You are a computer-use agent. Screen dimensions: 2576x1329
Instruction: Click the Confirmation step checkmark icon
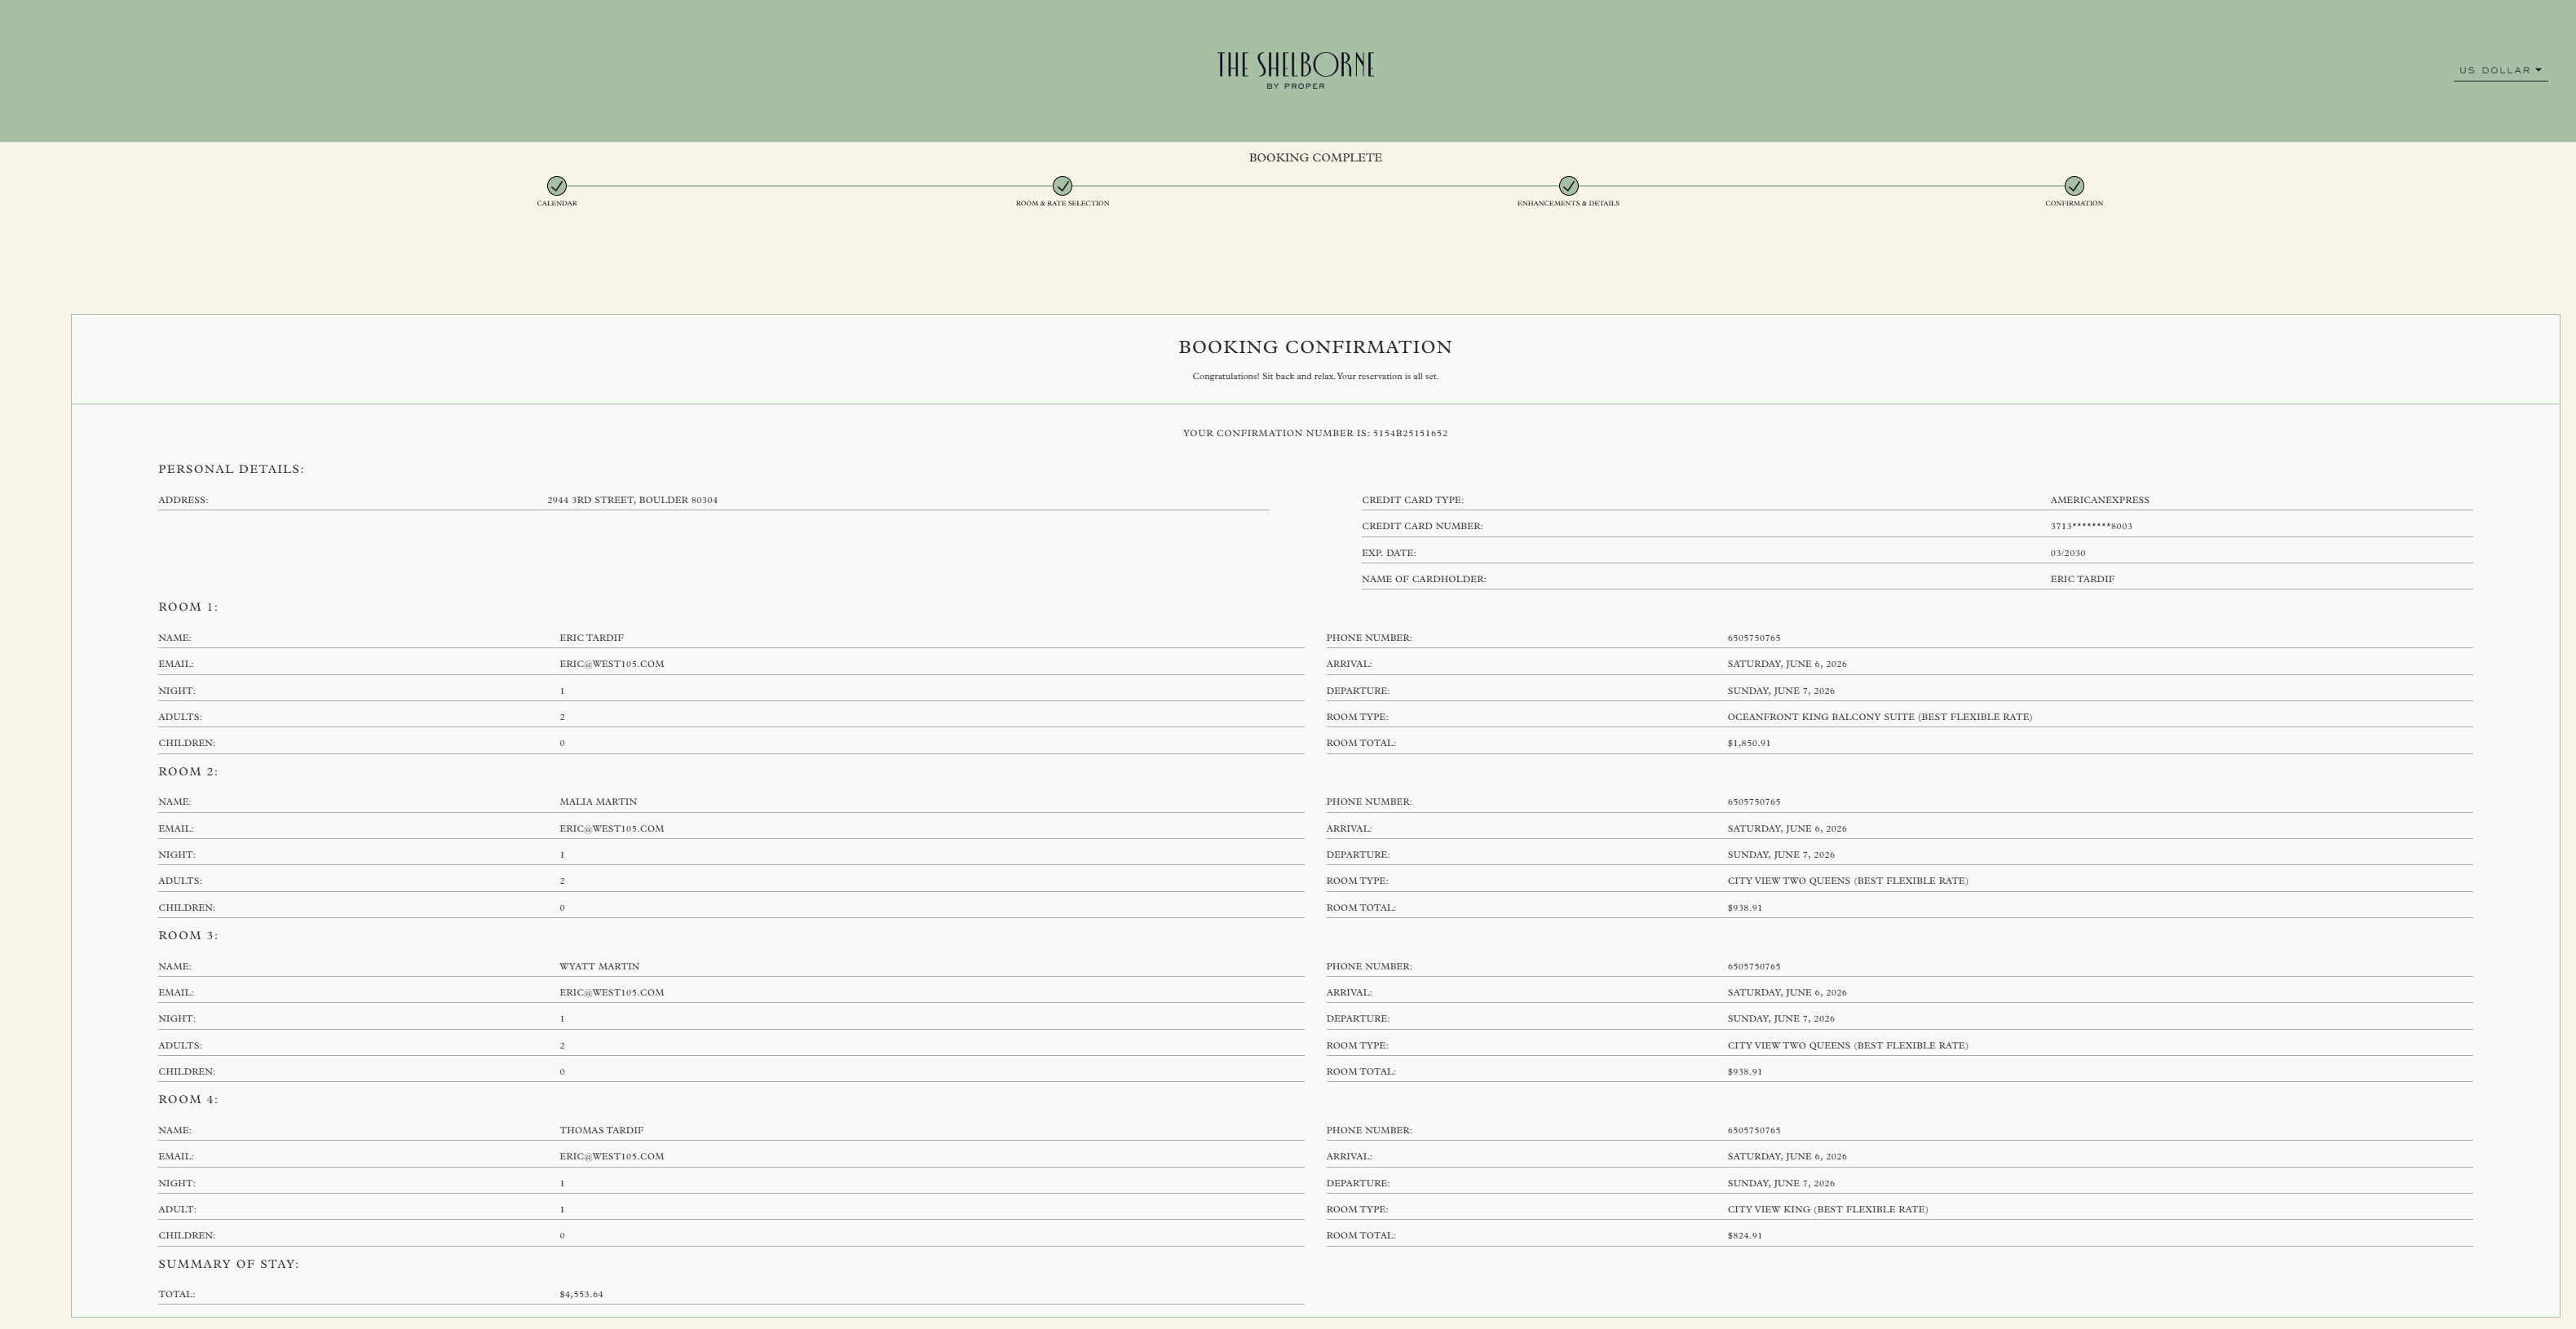(x=2074, y=186)
